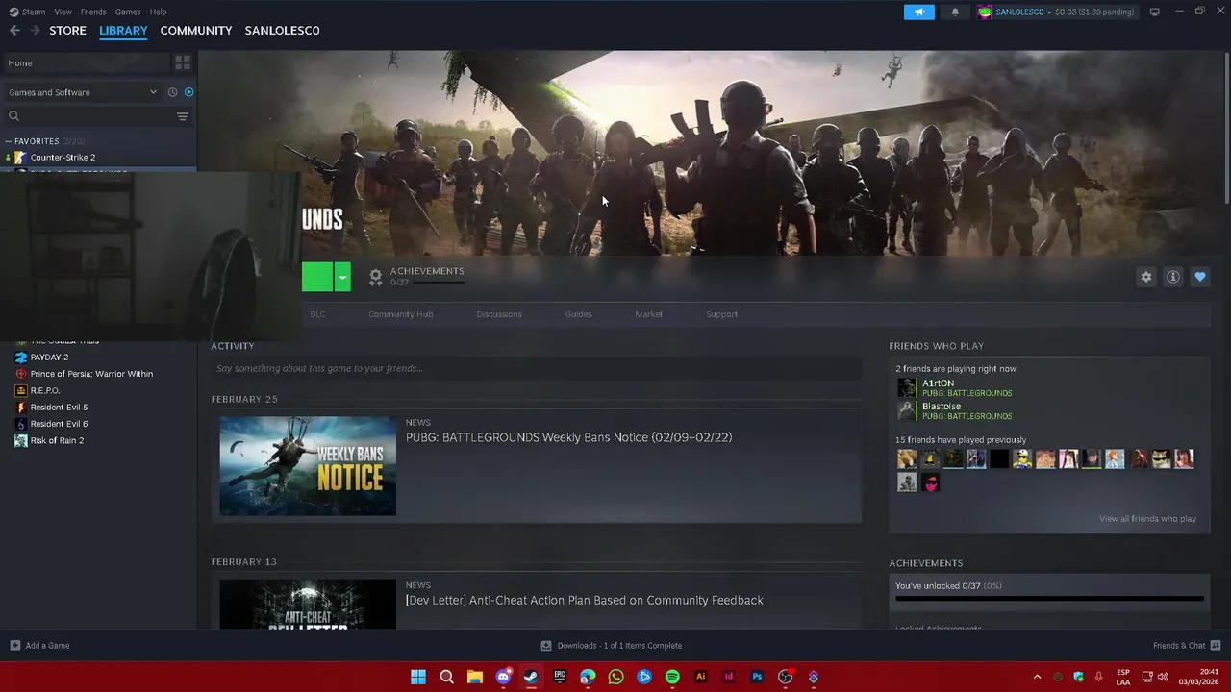This screenshot has height=692, width=1231.
Task: Open the Friends menu
Action: coord(93,12)
